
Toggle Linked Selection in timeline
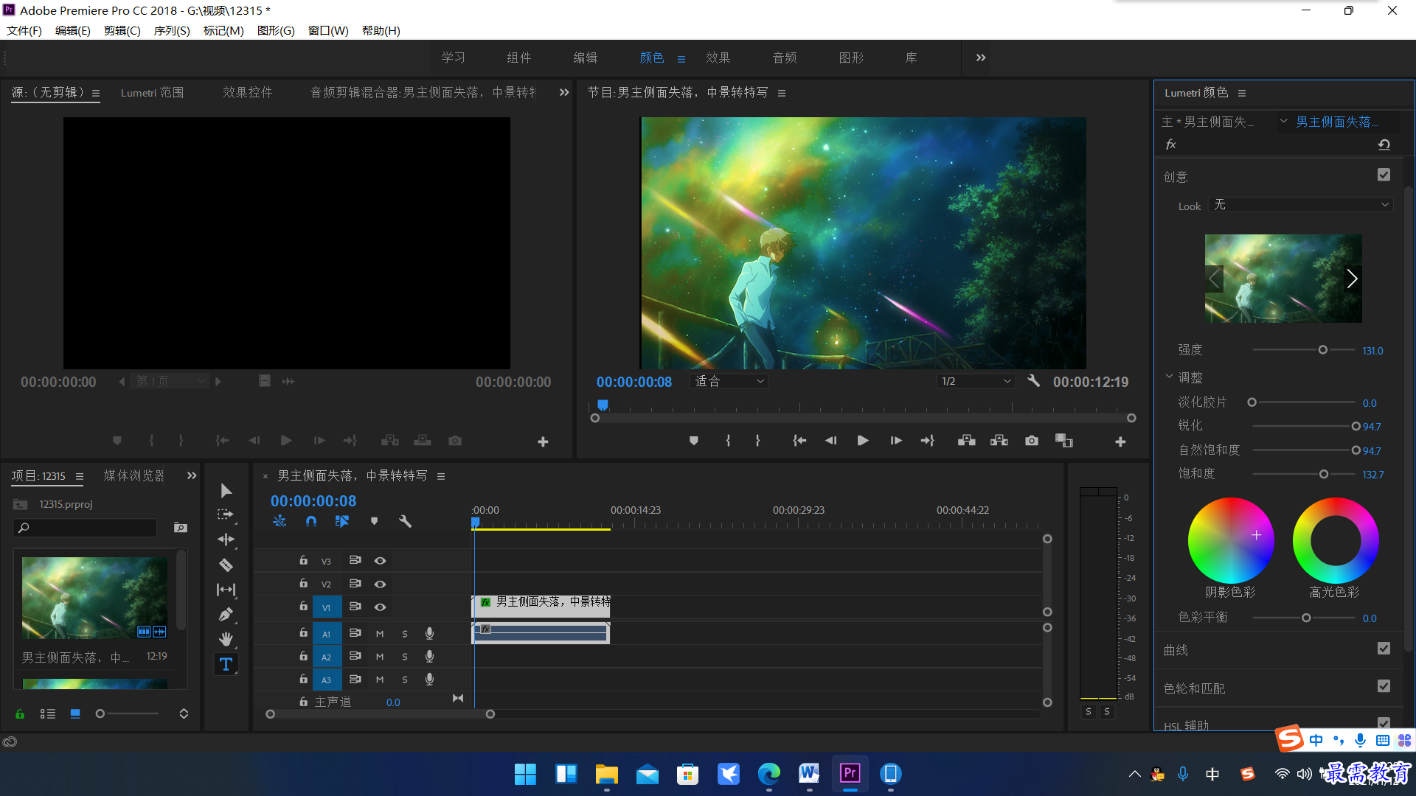[342, 521]
